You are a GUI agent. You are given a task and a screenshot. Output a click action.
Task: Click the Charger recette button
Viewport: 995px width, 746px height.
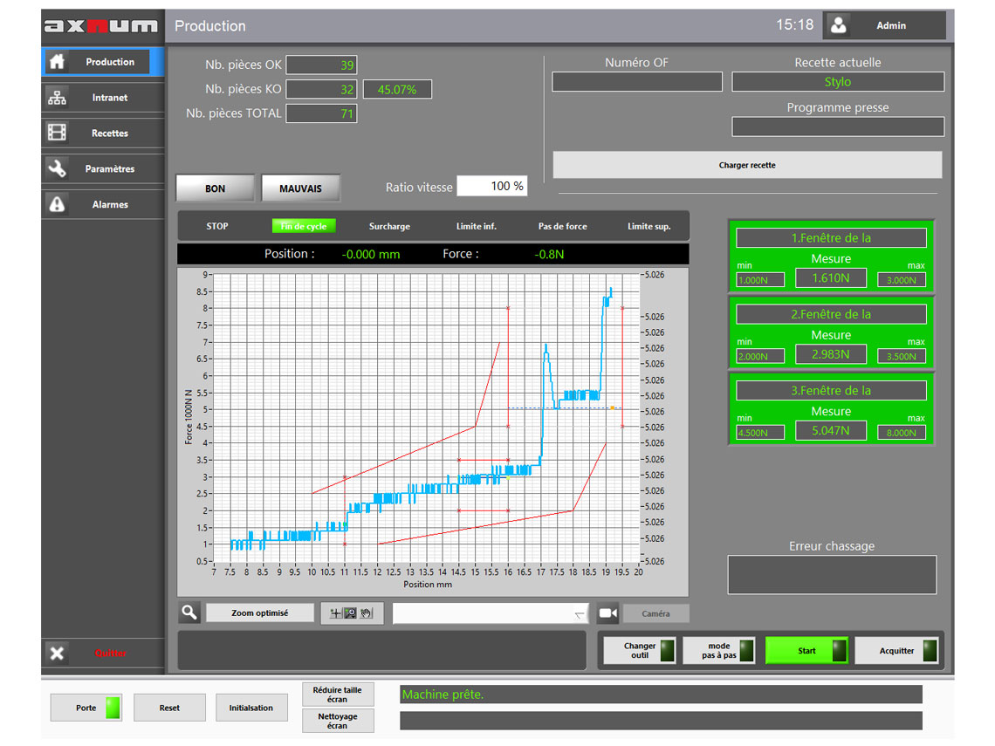747,164
